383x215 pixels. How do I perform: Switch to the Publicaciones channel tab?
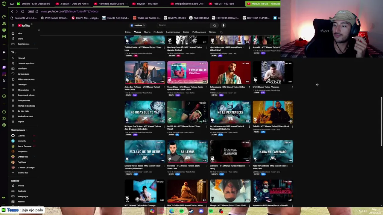point(199,32)
